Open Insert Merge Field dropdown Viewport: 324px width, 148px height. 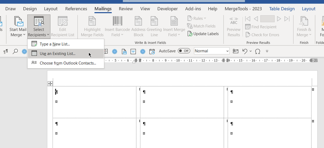(174, 27)
